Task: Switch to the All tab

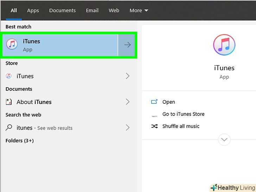Action: point(14,11)
